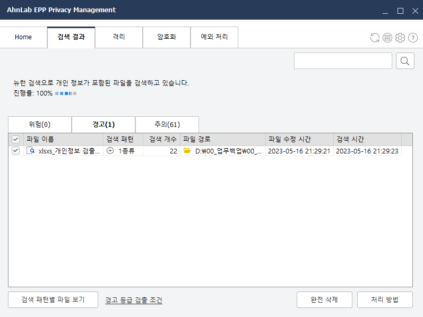The height and width of the screenshot is (317, 423).
Task: Click the 완전 삭제 button
Action: click(324, 299)
